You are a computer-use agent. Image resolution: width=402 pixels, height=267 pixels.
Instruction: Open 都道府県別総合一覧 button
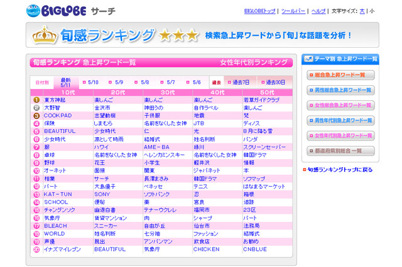point(340,150)
